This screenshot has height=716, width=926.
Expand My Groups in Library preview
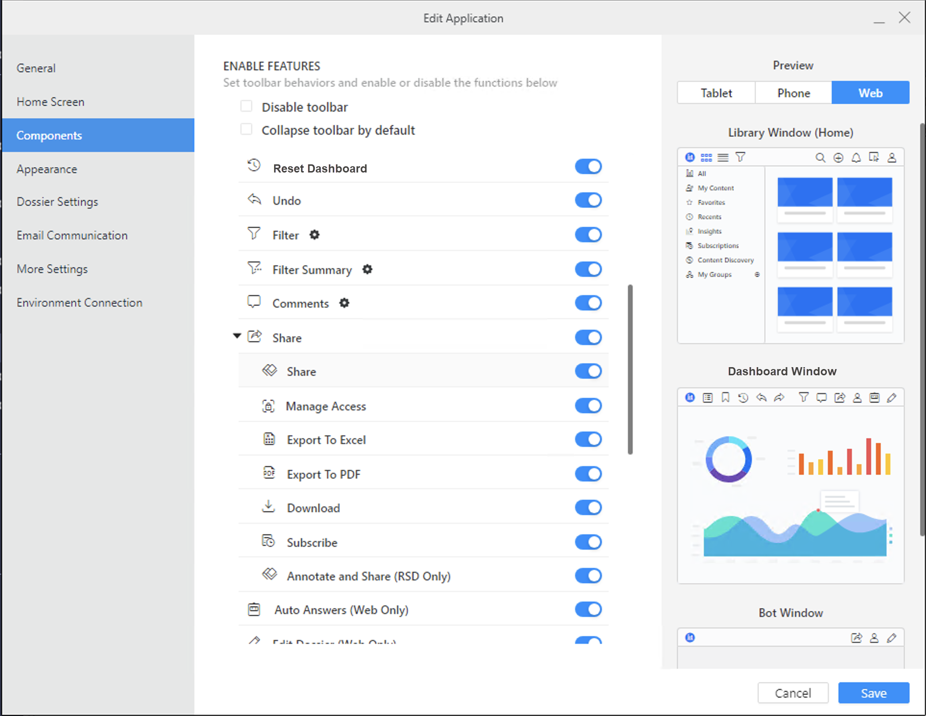(x=757, y=275)
